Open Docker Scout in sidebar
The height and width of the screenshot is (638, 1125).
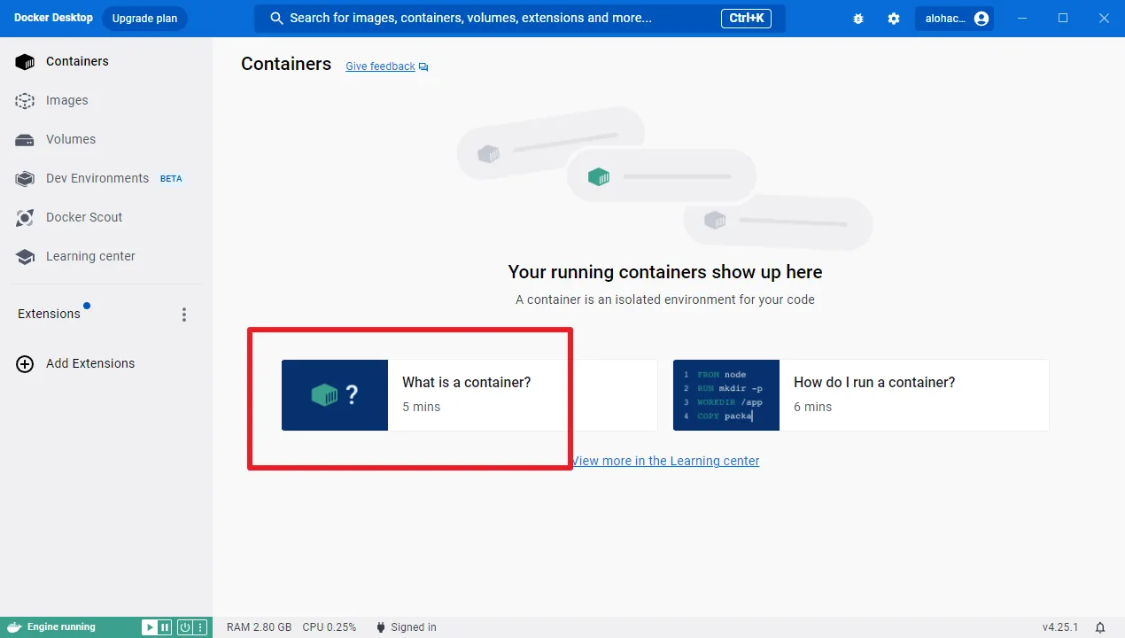[x=106, y=217]
